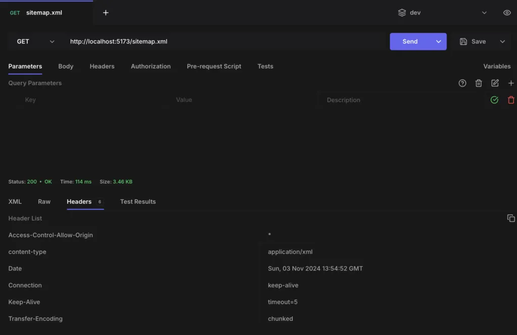Open a new request tab

(x=106, y=12)
